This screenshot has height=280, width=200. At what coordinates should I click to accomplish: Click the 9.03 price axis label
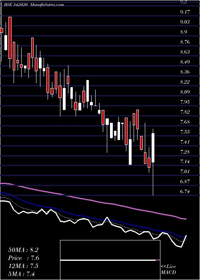pyautogui.click(x=185, y=22)
